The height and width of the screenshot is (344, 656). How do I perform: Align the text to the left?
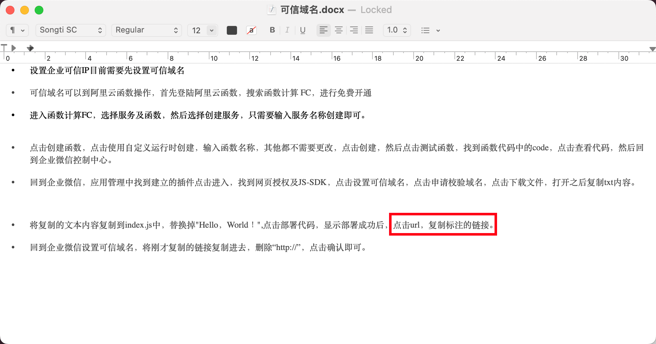pyautogui.click(x=324, y=30)
